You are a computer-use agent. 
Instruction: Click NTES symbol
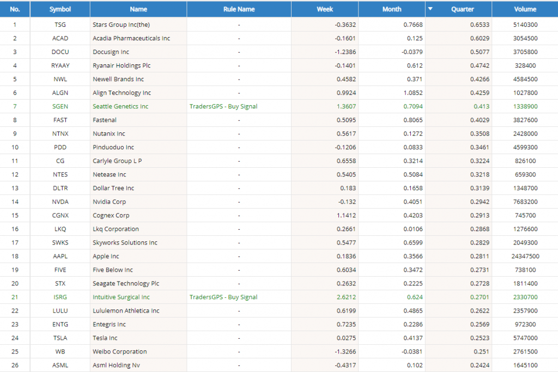(60, 175)
